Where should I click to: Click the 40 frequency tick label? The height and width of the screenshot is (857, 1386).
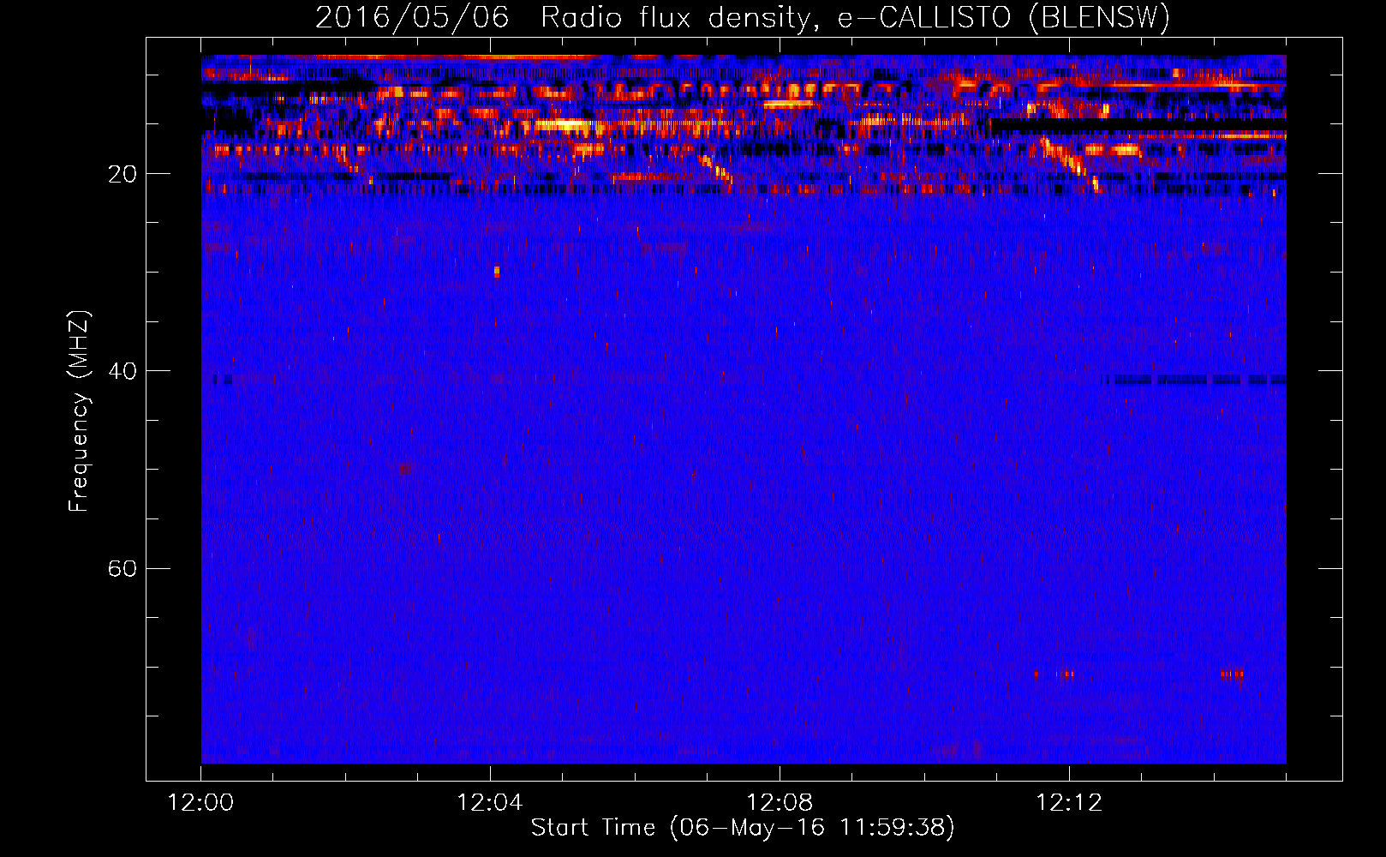point(122,371)
